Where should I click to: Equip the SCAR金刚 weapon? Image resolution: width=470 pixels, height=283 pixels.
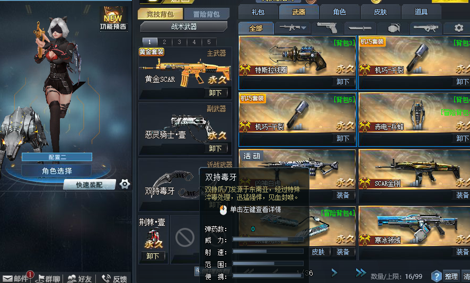pyautogui.click(x=462, y=195)
